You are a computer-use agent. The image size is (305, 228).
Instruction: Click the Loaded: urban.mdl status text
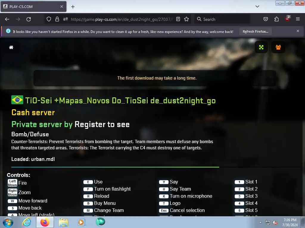point(33,159)
